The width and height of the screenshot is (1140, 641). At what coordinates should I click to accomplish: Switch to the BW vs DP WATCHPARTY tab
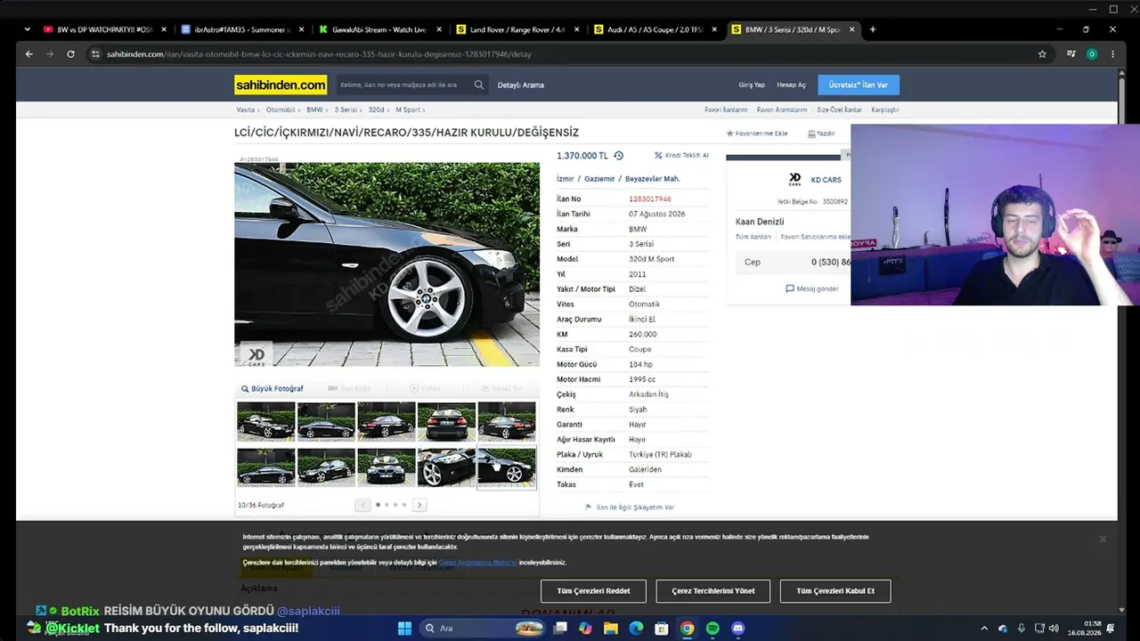[x=104, y=29]
